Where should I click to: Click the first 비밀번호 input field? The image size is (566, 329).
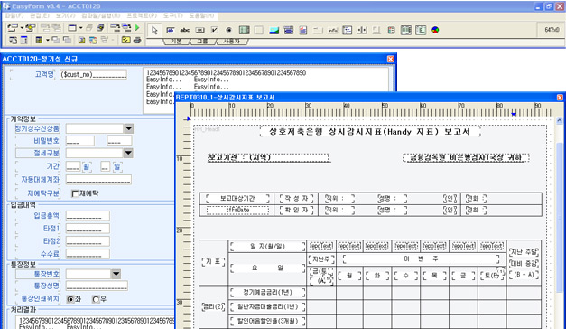click(80, 141)
